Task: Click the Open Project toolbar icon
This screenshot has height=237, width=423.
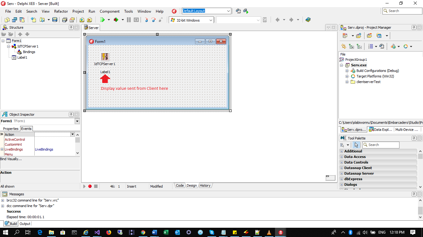Action: point(72,20)
